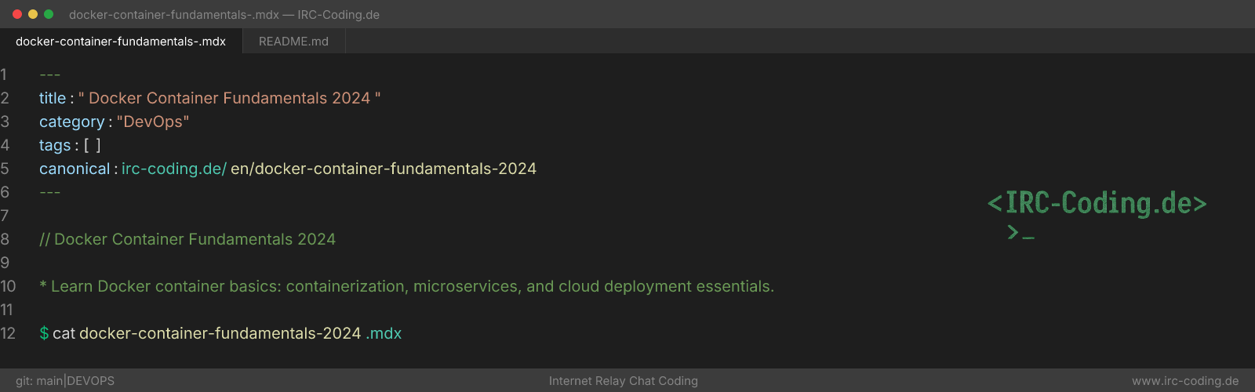1255x392 pixels.
Task: Click the <IRC-Coding.de> logo
Action: tap(1097, 204)
